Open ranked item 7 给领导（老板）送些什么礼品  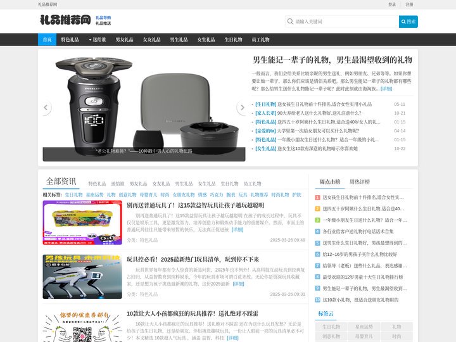click(364, 265)
